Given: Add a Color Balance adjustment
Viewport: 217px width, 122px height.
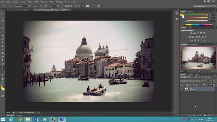Looking at the screenshot, I should 193,37.
